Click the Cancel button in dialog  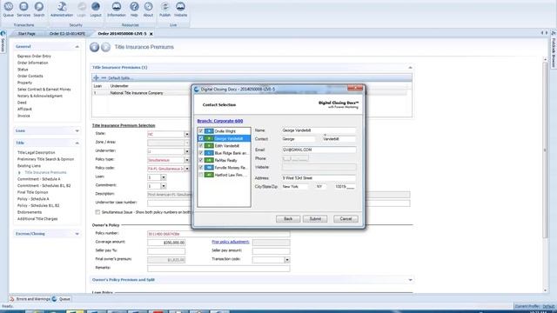(x=346, y=219)
